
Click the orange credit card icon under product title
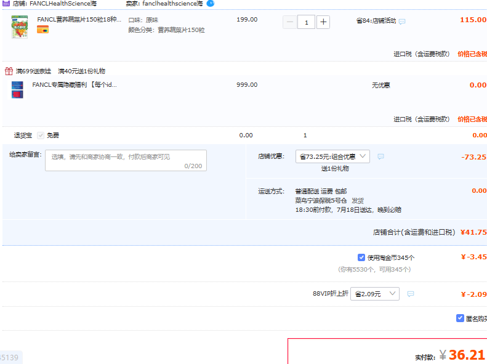coord(43,30)
